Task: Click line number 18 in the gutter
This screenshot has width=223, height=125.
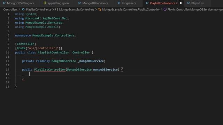Action: (8, 87)
